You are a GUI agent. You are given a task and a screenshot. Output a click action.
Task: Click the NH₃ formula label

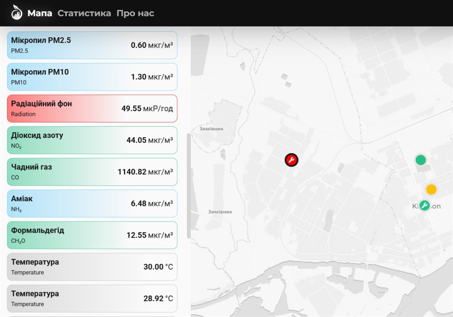16,209
